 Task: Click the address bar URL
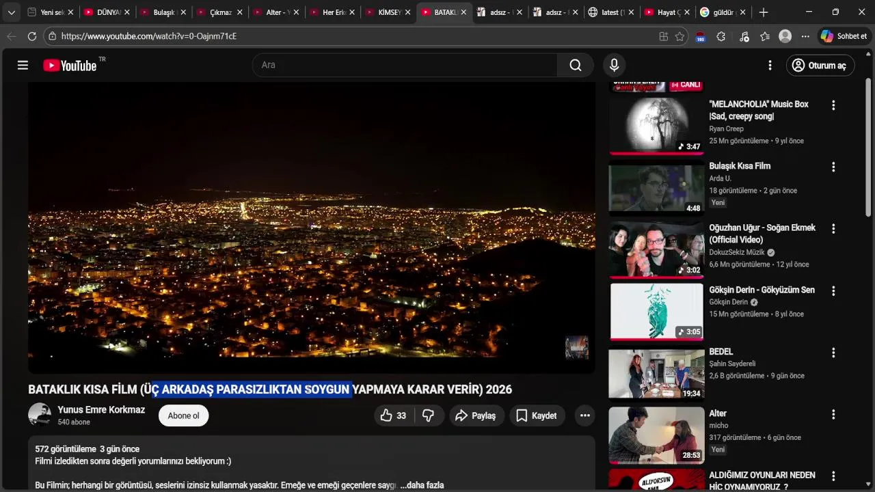pos(149,36)
